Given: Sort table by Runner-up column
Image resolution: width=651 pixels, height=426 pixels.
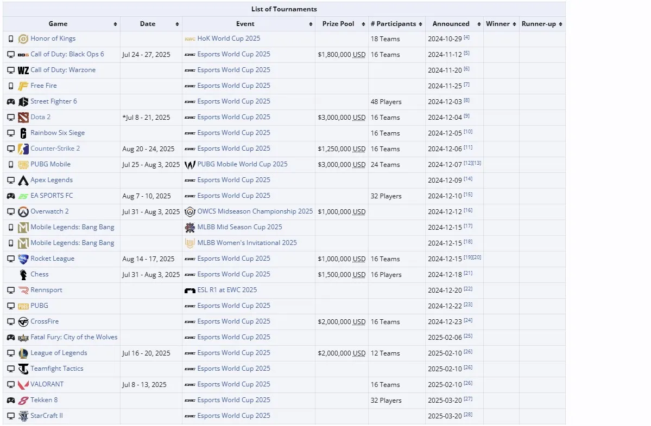Looking at the screenshot, I should 560,24.
